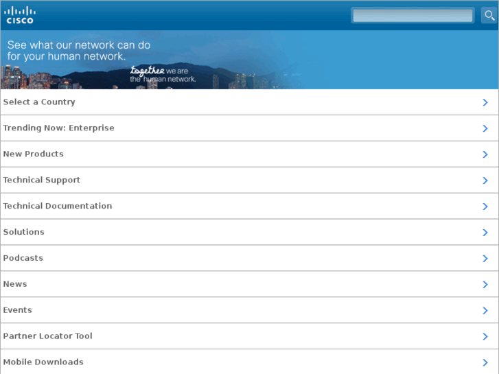This screenshot has width=499, height=374.
Task: Click chevron in Events row
Action: click(485, 311)
